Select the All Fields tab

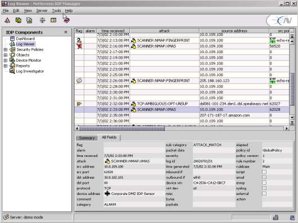click(109, 137)
